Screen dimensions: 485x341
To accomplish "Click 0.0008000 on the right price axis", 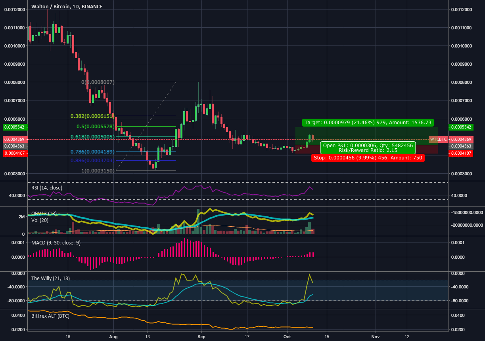I will coord(461,82).
